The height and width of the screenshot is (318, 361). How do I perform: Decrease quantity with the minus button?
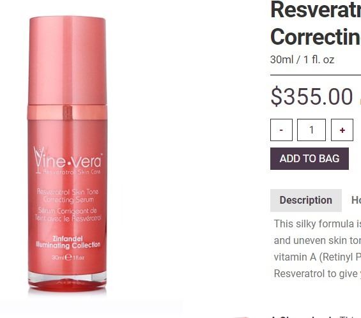click(281, 130)
